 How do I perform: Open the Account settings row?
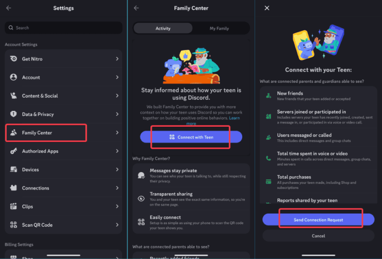point(64,77)
